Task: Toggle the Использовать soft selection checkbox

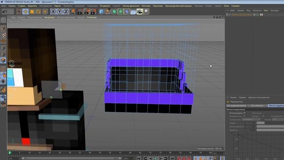Action: click(x=245, y=113)
